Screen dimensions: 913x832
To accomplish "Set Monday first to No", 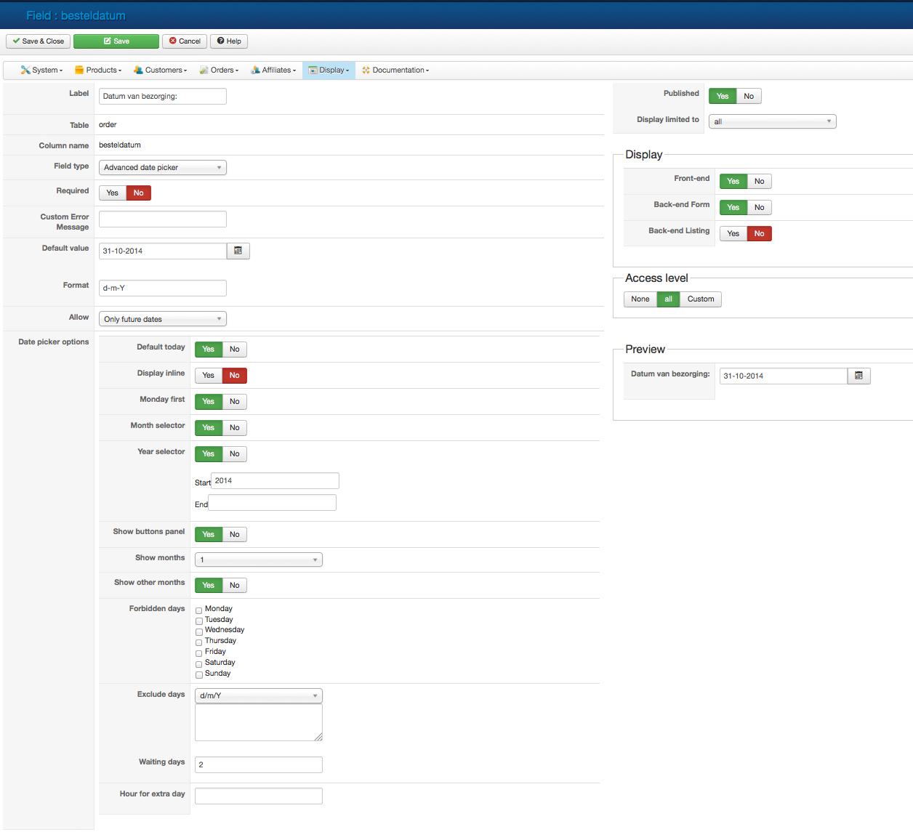I will click(234, 401).
